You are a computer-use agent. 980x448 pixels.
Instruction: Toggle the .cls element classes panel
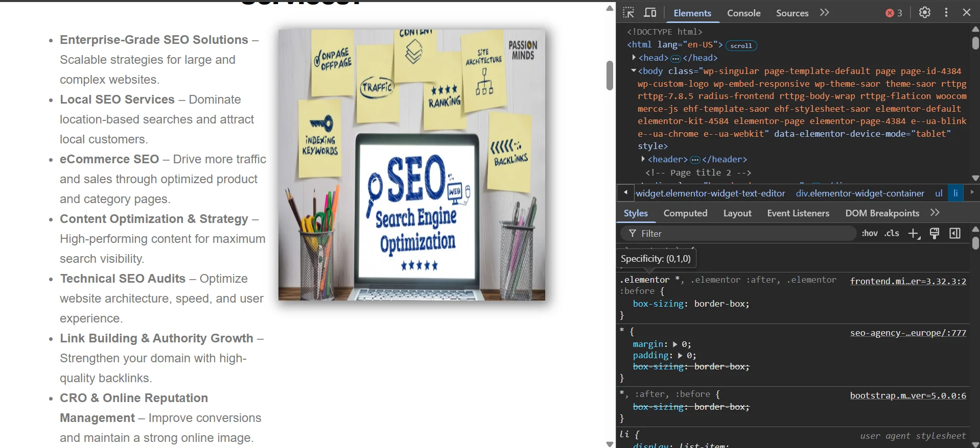click(x=892, y=233)
